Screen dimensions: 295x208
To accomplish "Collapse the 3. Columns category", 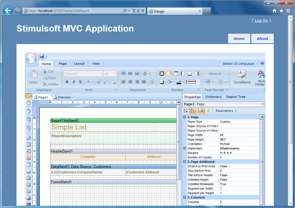I will [x=184, y=197].
